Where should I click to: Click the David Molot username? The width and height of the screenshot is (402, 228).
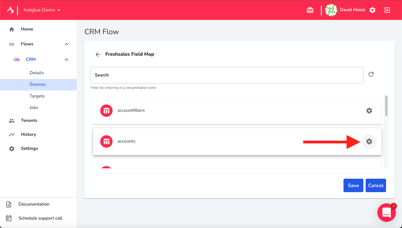pyautogui.click(x=352, y=10)
